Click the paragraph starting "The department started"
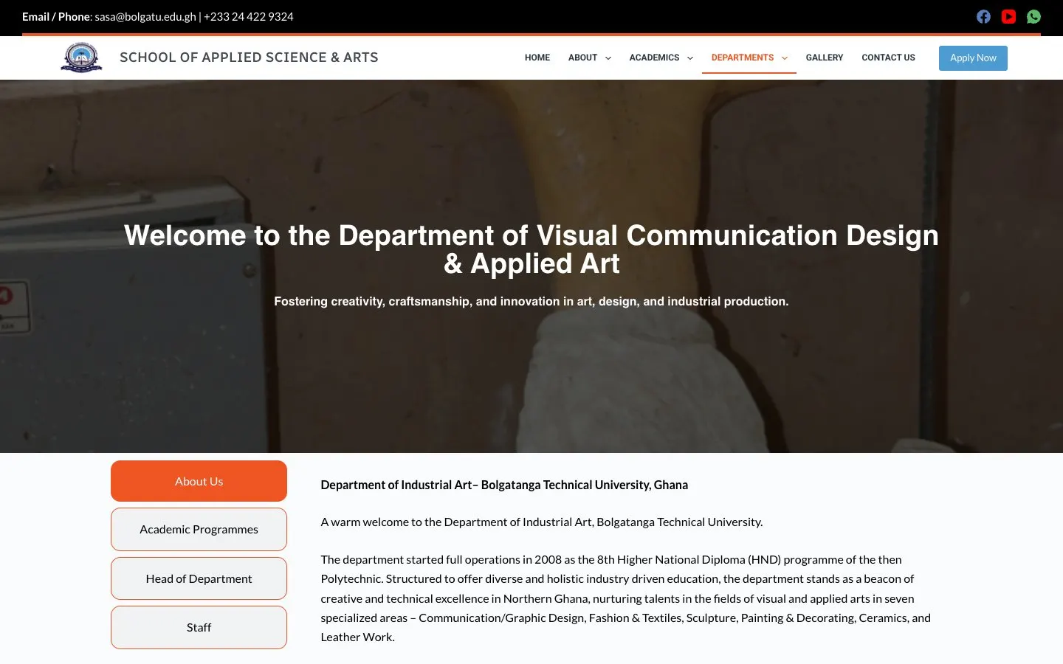 point(626,598)
